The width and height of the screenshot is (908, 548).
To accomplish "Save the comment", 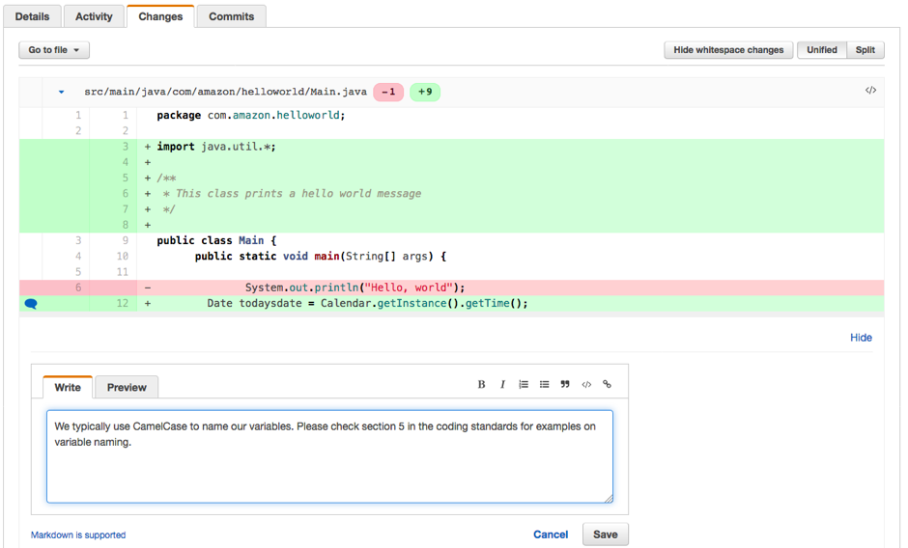I will tap(605, 534).
